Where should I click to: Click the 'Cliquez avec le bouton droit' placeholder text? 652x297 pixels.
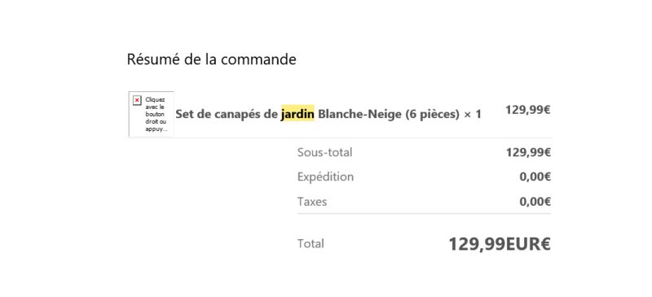156,114
